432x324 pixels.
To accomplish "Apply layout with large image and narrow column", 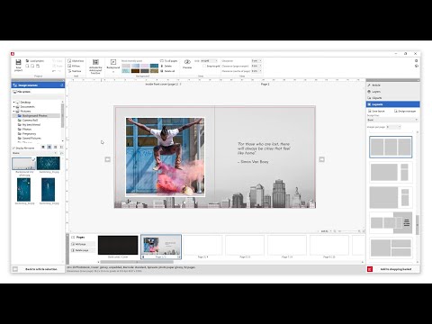I will tap(391, 172).
